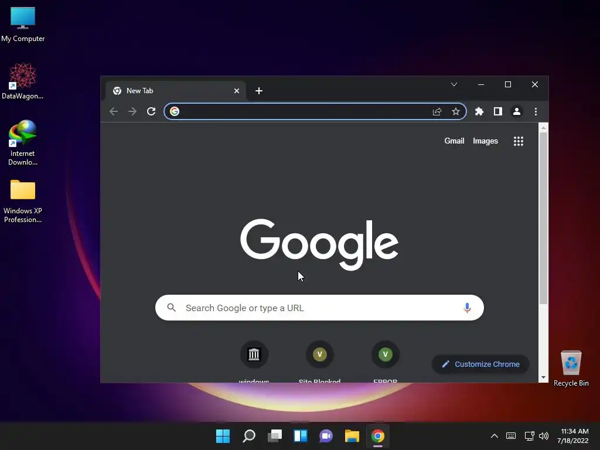Open Gmail link
The image size is (600, 450).
[x=454, y=141]
